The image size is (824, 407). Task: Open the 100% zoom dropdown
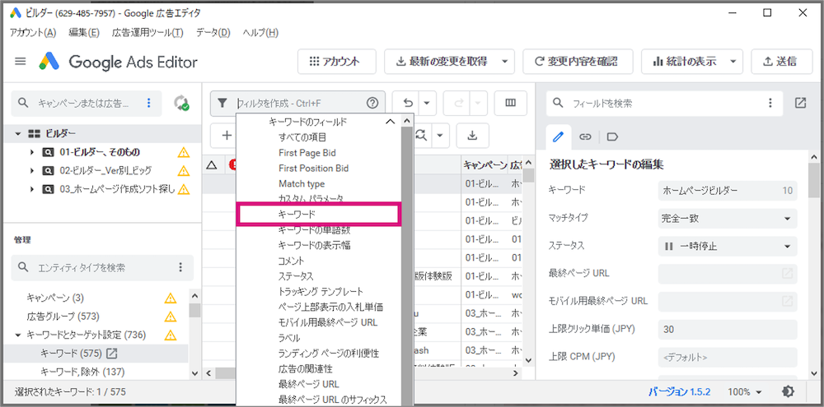[x=745, y=391]
